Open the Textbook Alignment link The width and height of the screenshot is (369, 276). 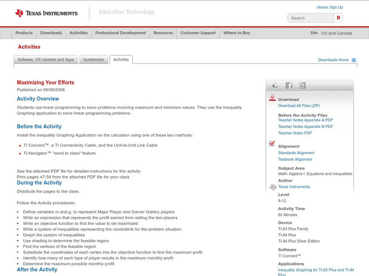(295, 159)
